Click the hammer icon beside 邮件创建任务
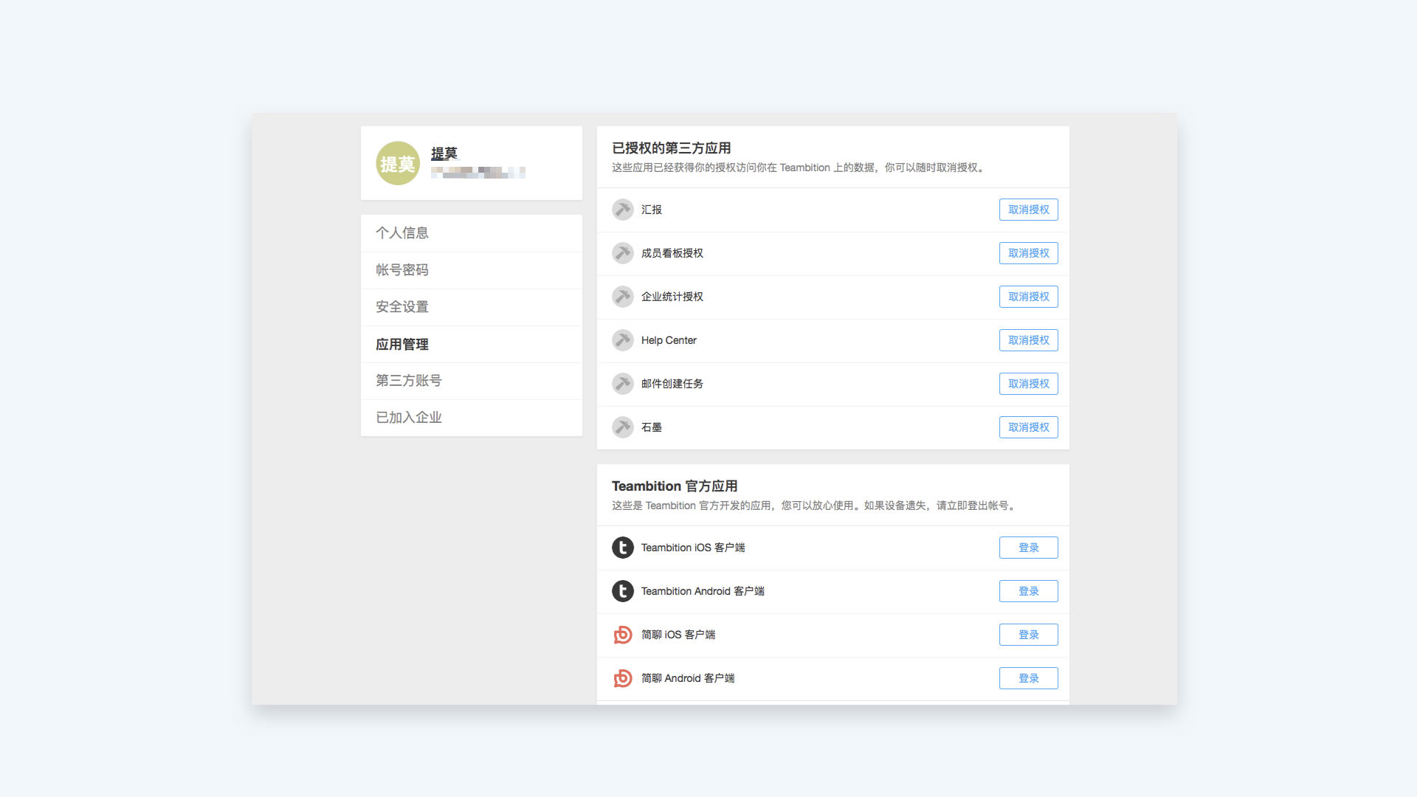 (x=623, y=384)
